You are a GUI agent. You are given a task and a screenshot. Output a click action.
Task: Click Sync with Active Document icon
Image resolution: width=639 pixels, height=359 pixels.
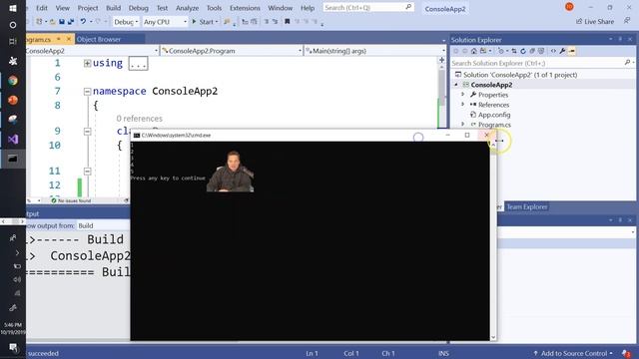click(514, 51)
